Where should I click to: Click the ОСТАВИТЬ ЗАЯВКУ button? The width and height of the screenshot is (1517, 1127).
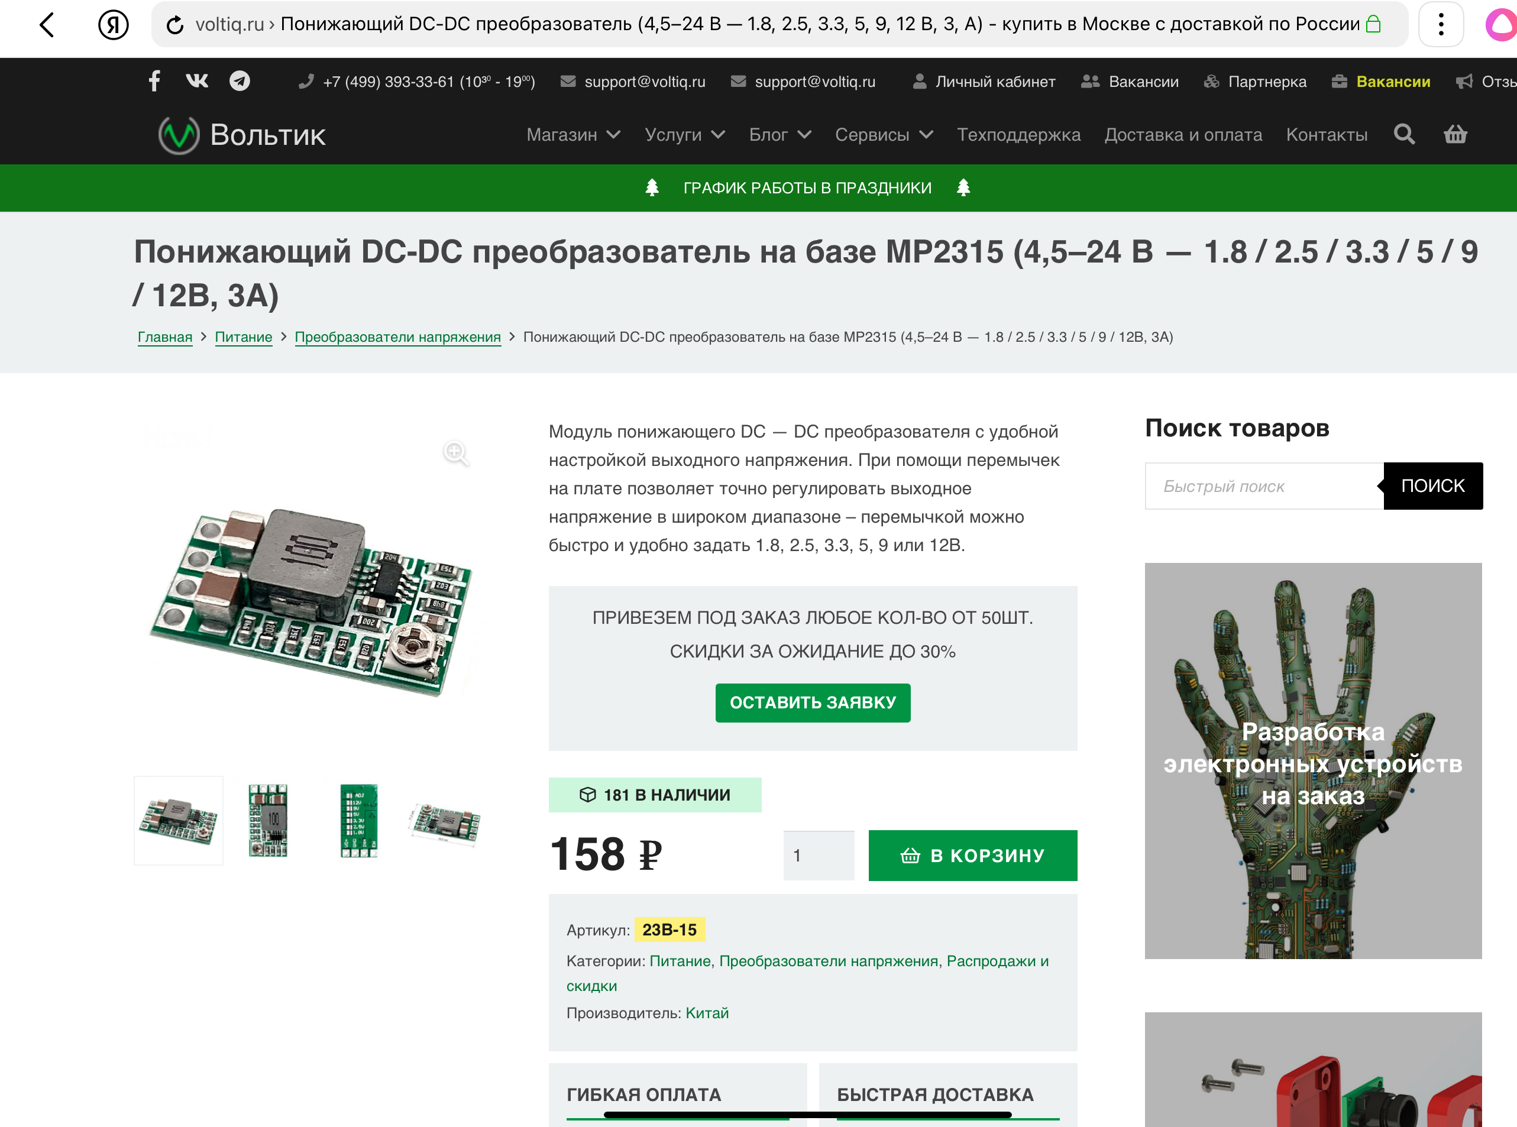tap(812, 702)
